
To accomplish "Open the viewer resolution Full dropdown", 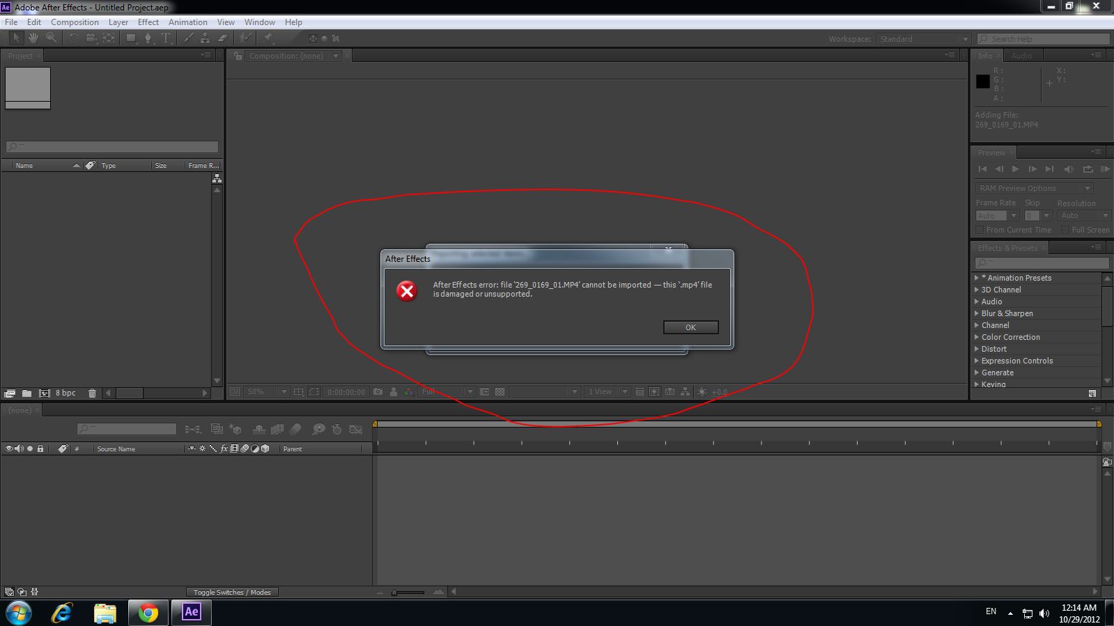I will (447, 392).
